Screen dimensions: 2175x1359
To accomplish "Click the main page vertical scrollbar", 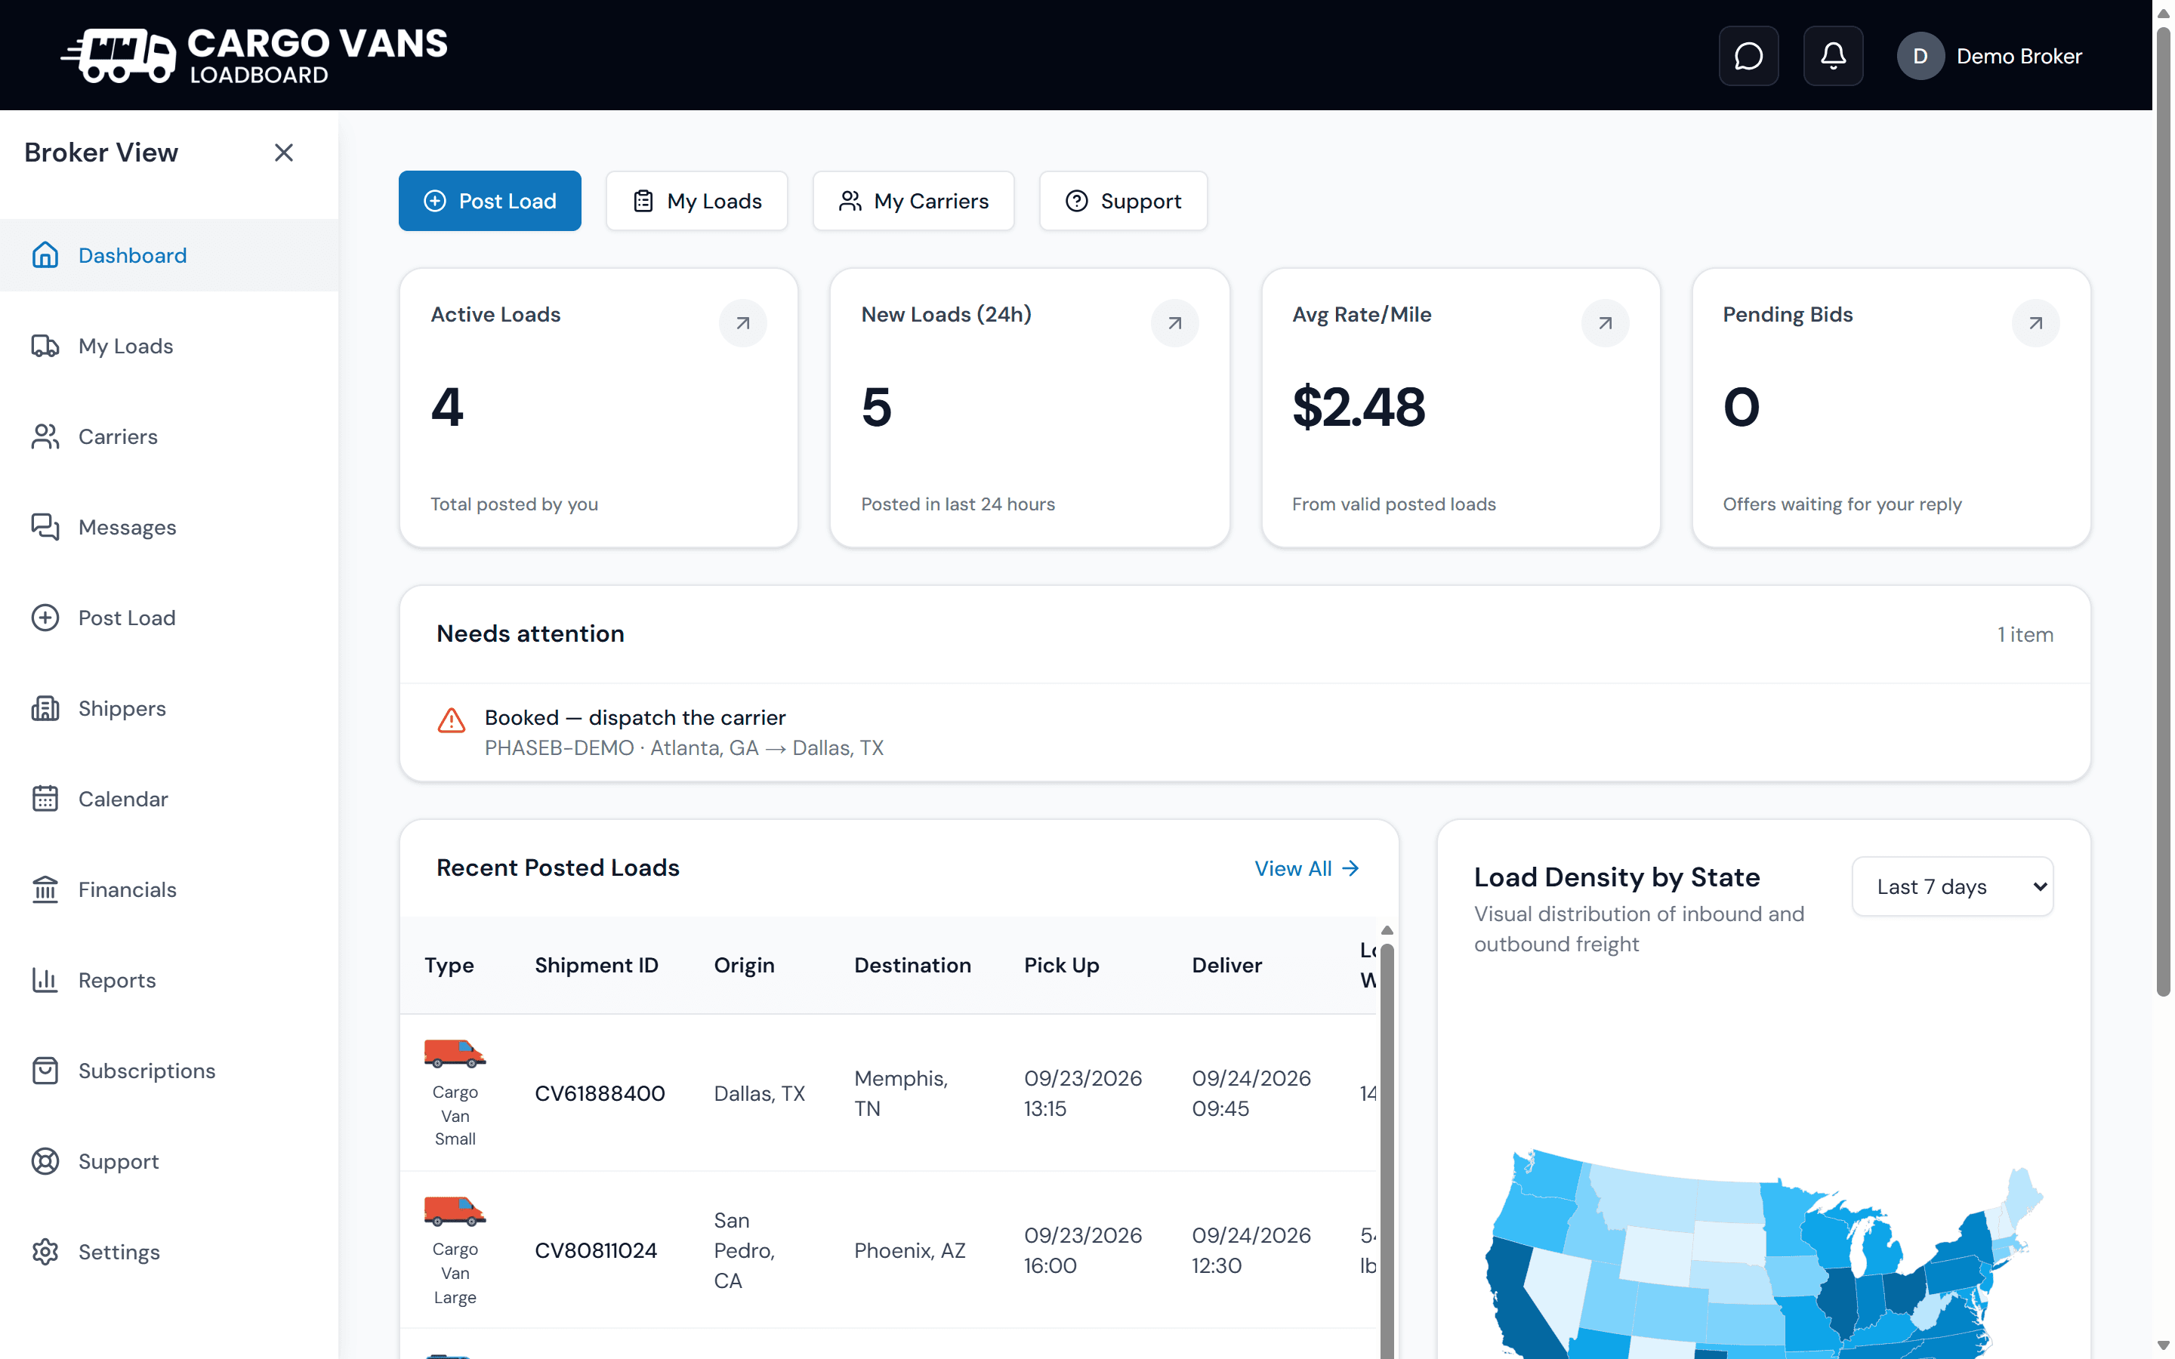I will coord(2164,513).
